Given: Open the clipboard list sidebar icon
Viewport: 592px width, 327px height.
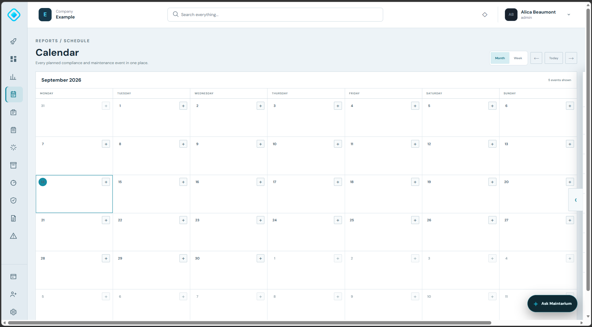Looking at the screenshot, I should [x=13, y=130].
